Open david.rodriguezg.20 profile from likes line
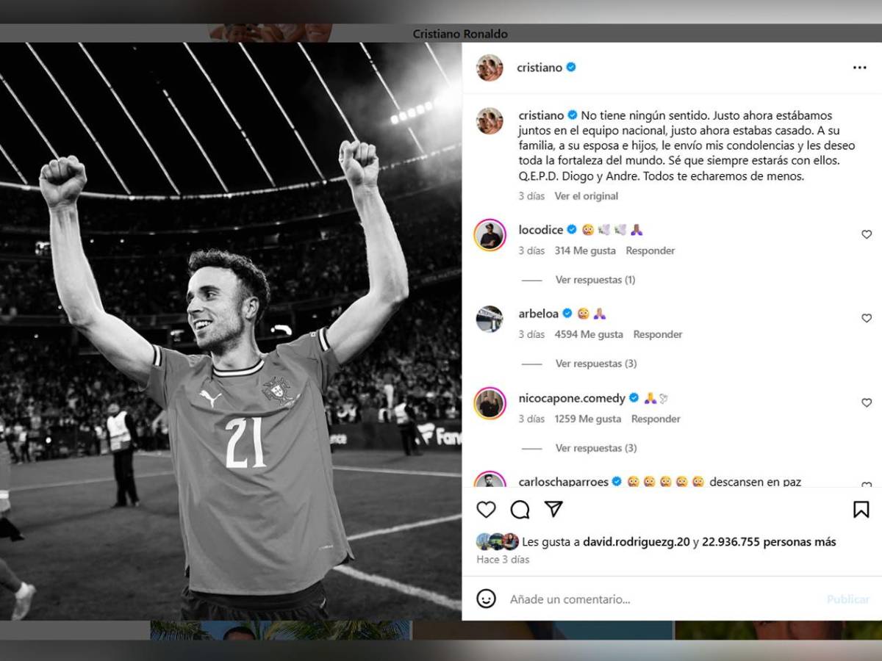Image resolution: width=882 pixels, height=661 pixels. click(637, 542)
